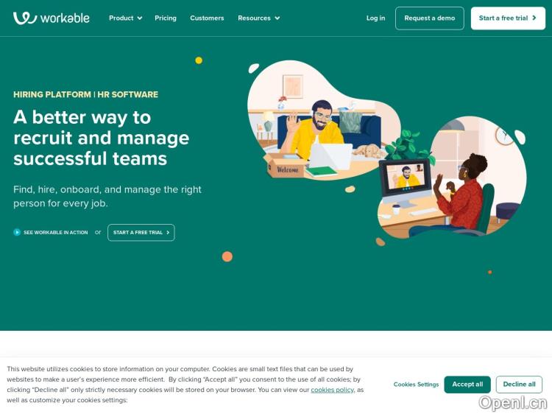The height and width of the screenshot is (414, 552).
Task: Click the chevron icon in the header Start a free trial button
Action: 534,18
